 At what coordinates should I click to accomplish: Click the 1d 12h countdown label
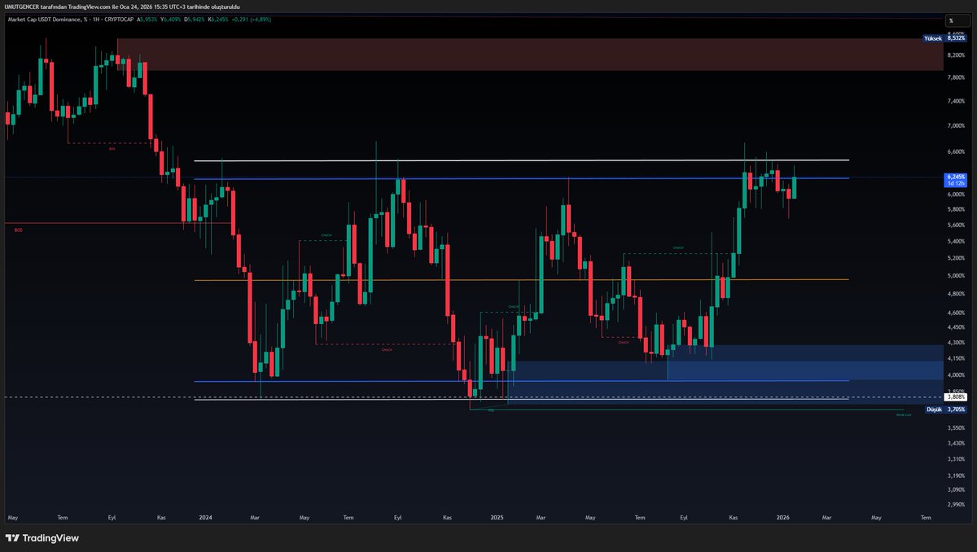click(x=955, y=182)
